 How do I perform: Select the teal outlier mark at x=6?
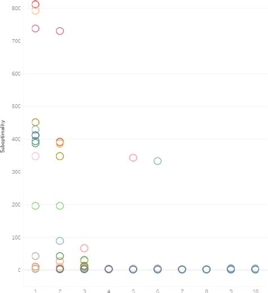(158, 161)
